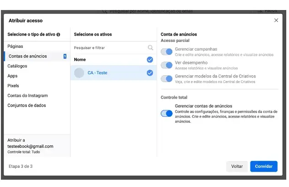
Task: Open the Catálogos asset type
Action: pos(17,66)
